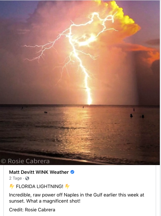The image size is (161, 216).
Task: Click the globe public audience icon
Action: point(27,178)
